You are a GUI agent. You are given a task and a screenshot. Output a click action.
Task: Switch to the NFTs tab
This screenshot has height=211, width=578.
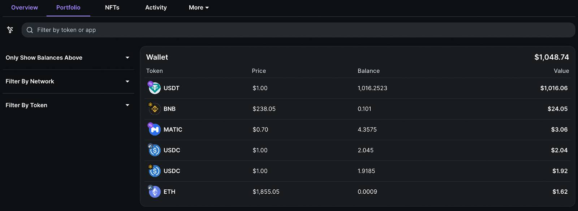(x=112, y=8)
